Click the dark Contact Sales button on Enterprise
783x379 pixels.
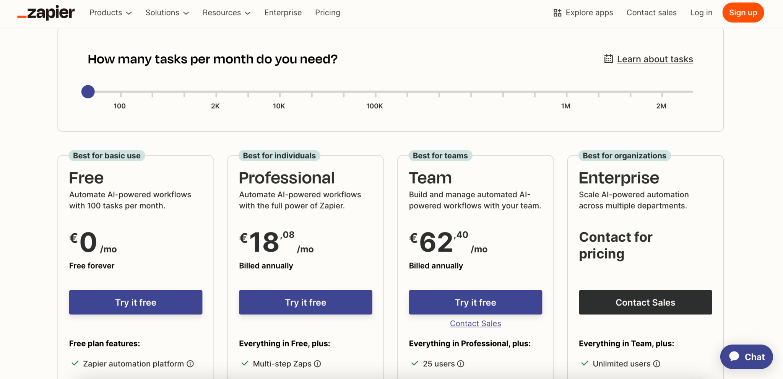click(x=645, y=302)
